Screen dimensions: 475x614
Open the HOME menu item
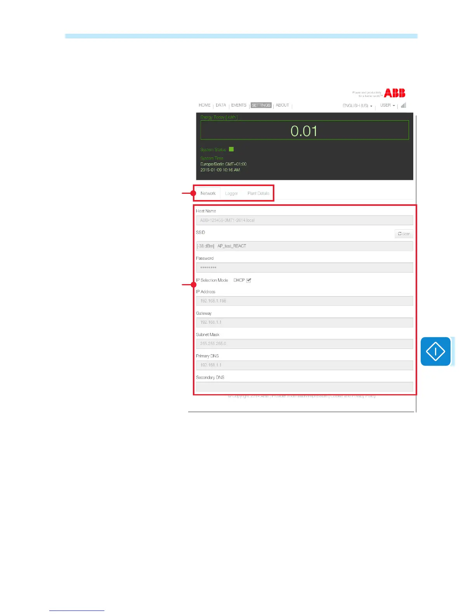coord(205,105)
